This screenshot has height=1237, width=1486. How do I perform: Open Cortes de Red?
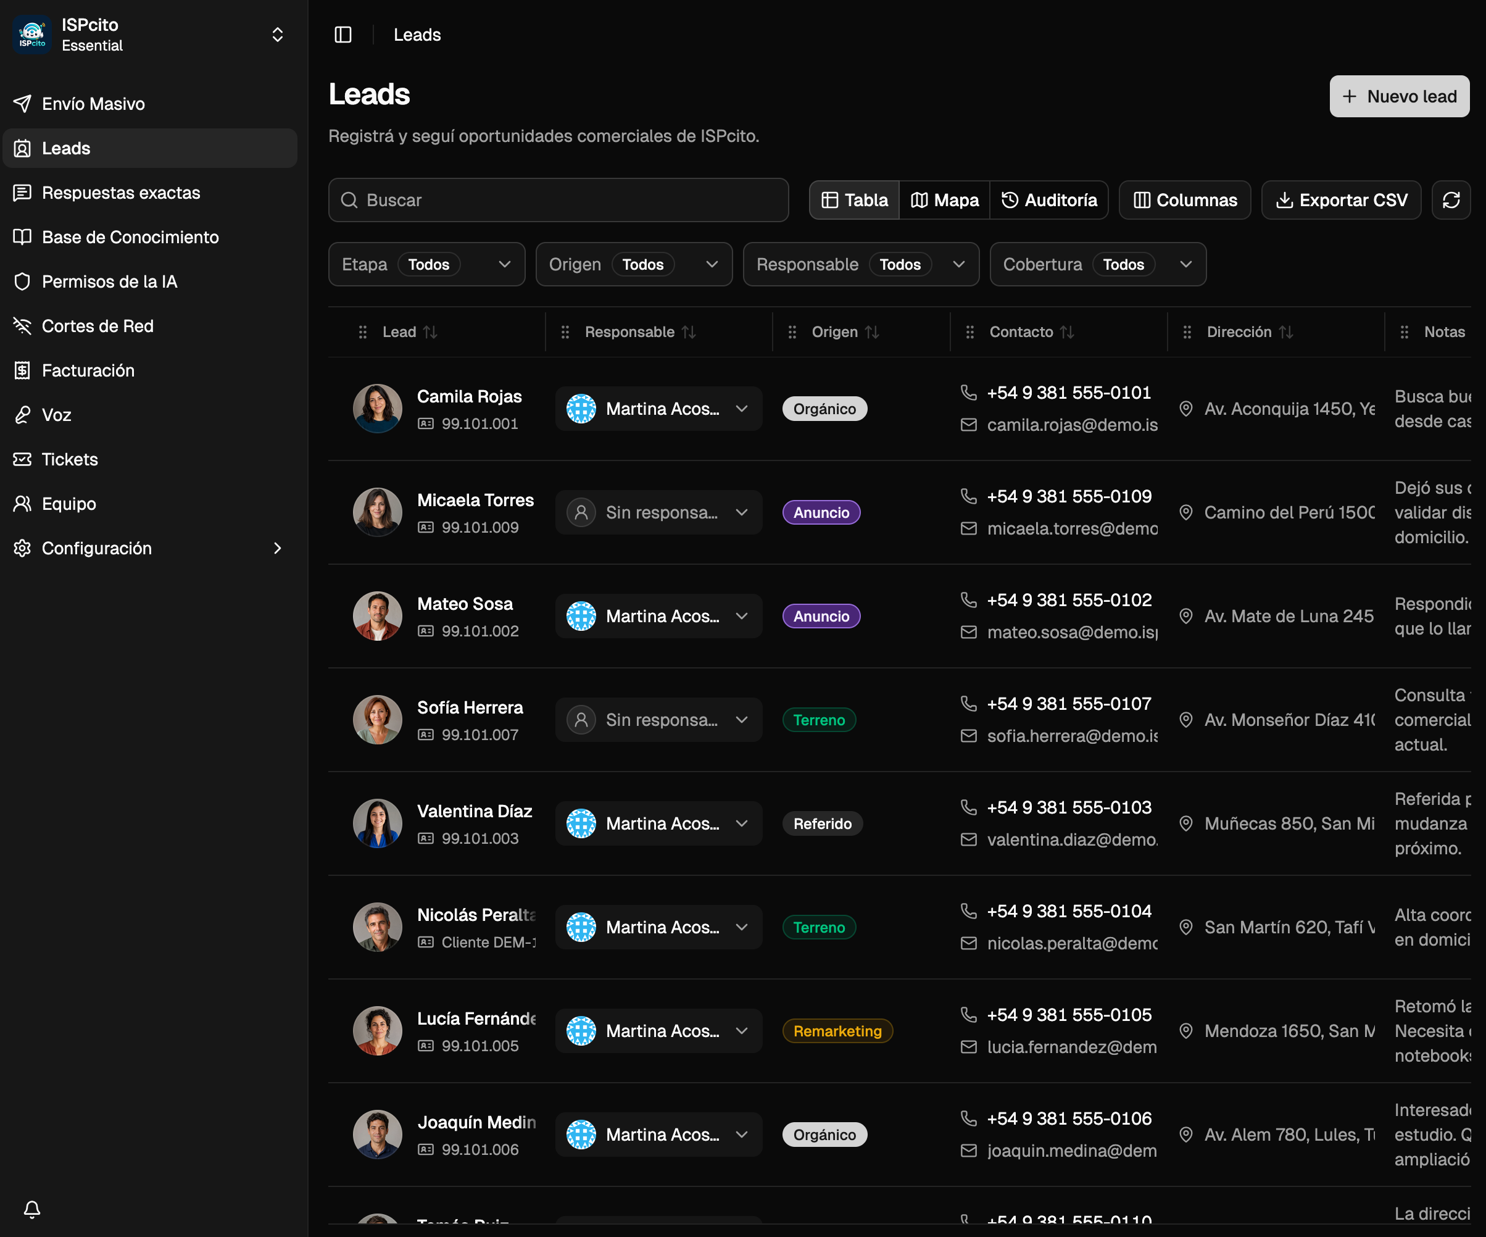pyautogui.click(x=150, y=327)
